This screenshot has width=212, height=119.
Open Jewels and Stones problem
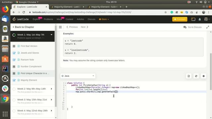click(30, 53)
